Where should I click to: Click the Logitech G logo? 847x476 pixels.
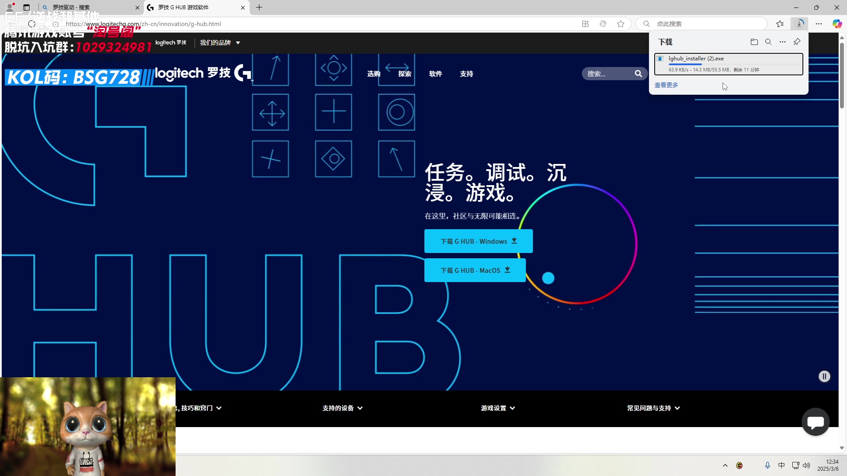243,73
